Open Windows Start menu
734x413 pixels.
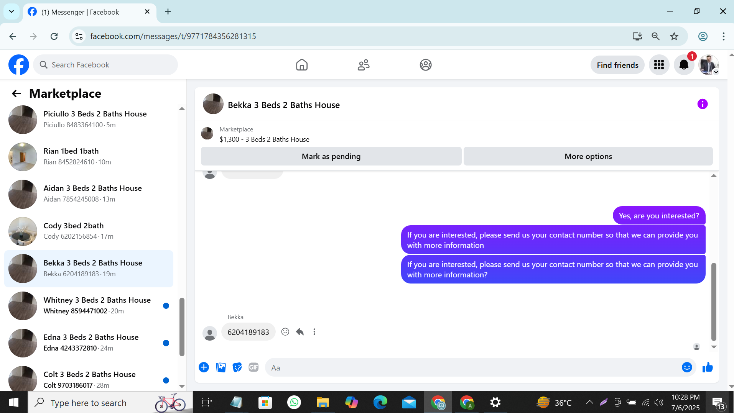coord(14,402)
